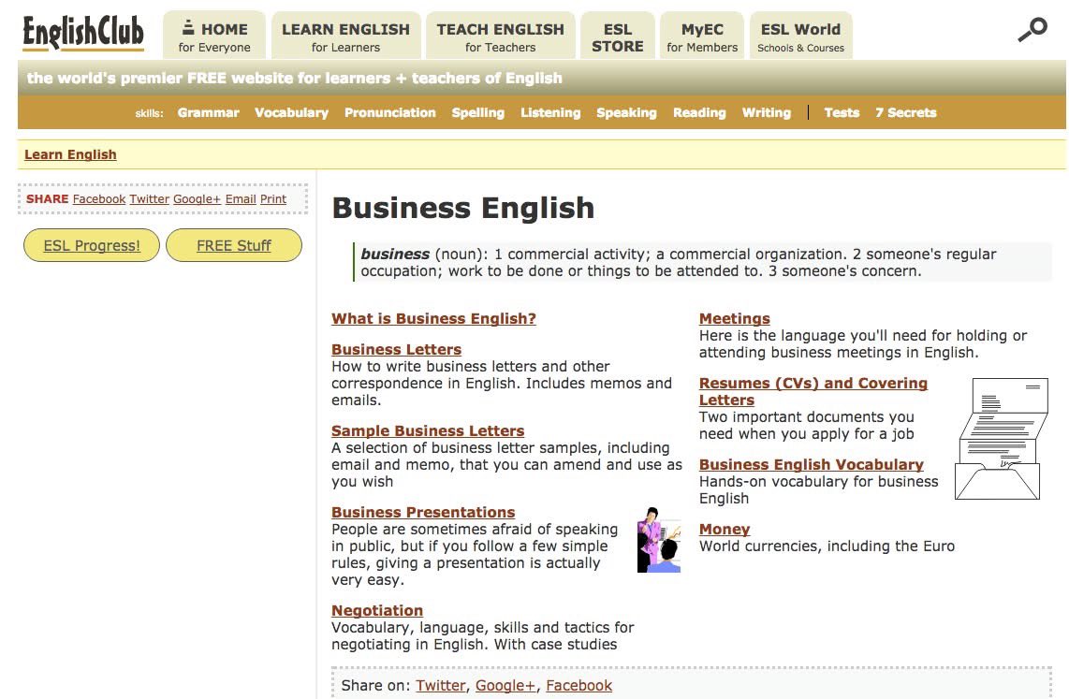
Task: Open the Meetings link
Action: click(734, 318)
